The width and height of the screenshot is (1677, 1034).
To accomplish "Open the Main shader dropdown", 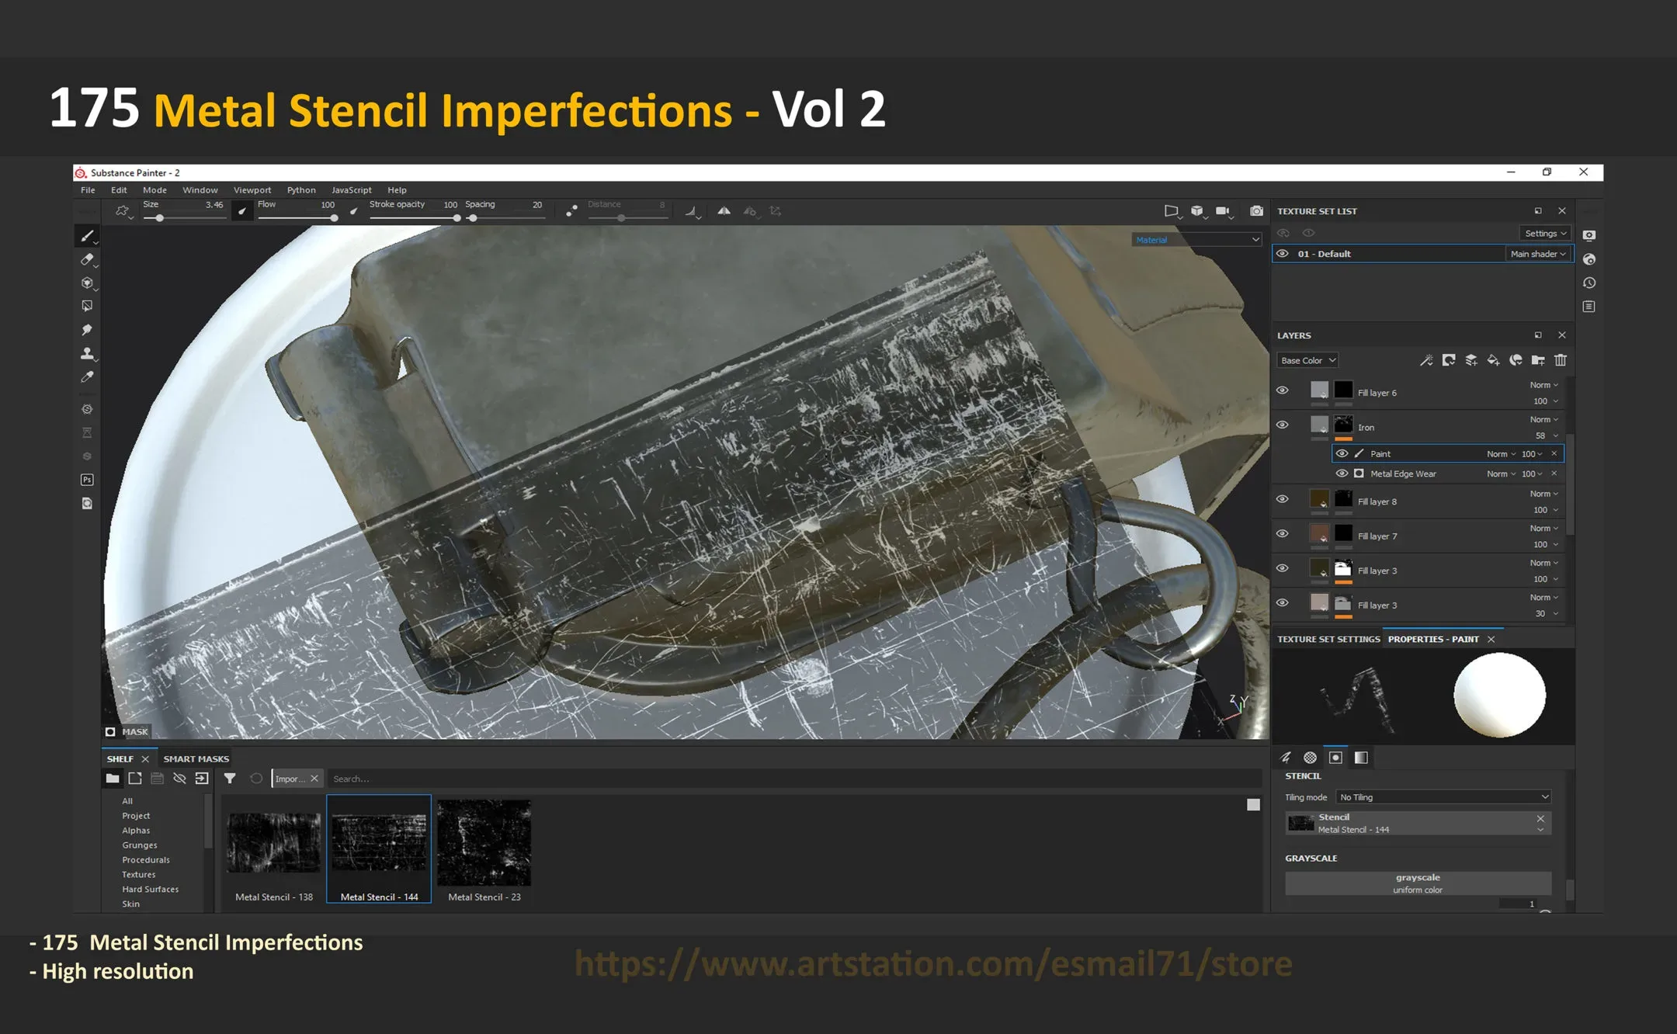I will click(1538, 254).
